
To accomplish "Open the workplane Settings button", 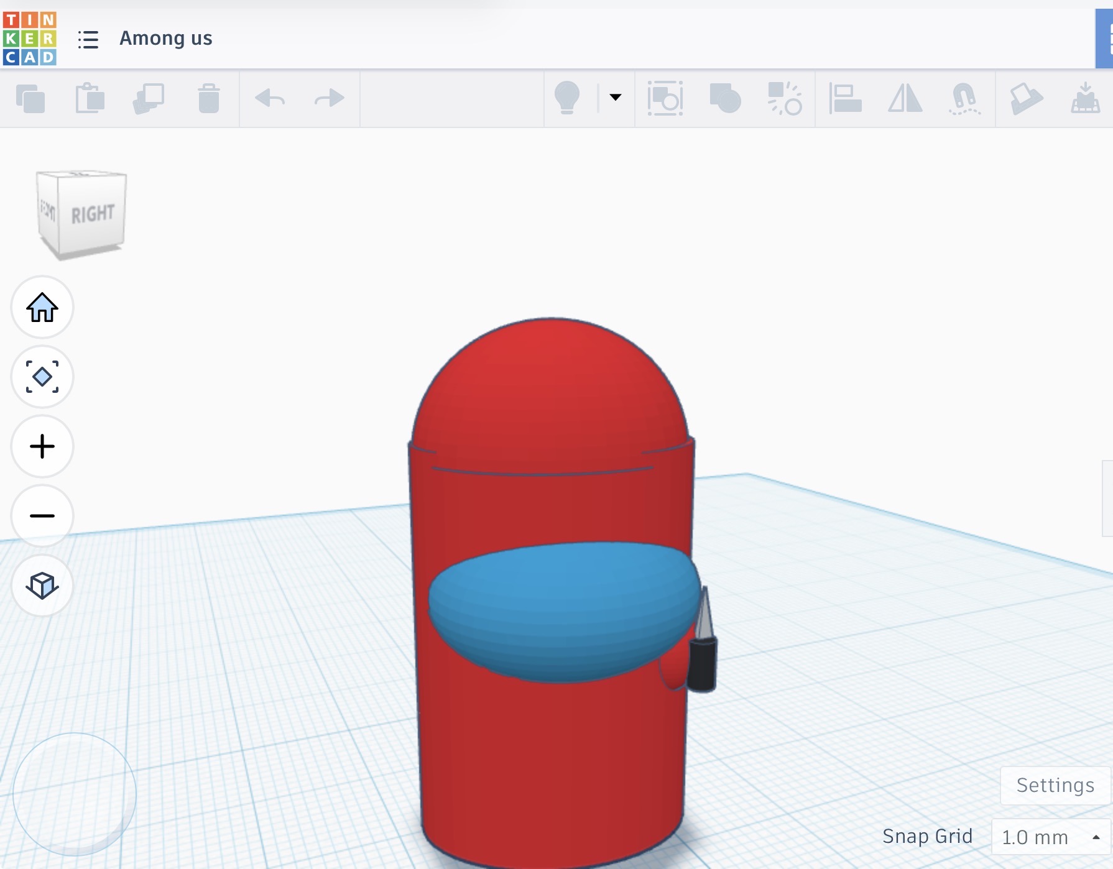I will point(1055,786).
